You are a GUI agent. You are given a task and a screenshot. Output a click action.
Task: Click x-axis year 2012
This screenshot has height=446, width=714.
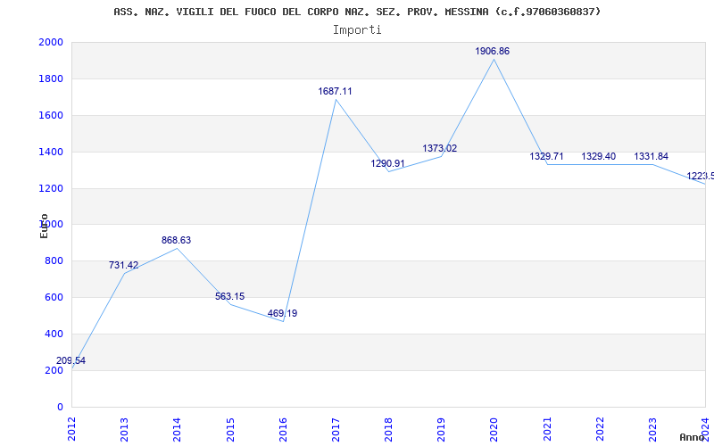coord(72,429)
